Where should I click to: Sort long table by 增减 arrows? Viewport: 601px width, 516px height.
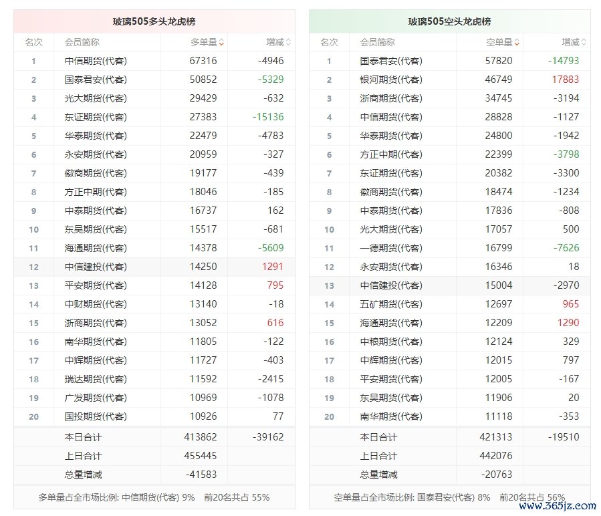(x=288, y=43)
